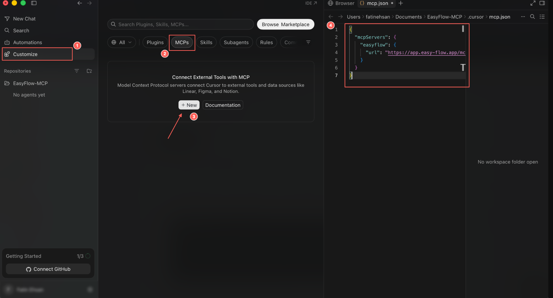
Task: Add a repository folder
Action: pyautogui.click(x=89, y=71)
